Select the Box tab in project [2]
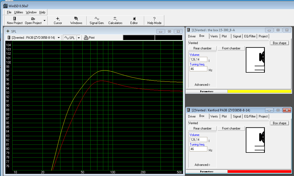Viewport: 294px width, 176px height. click(x=202, y=116)
